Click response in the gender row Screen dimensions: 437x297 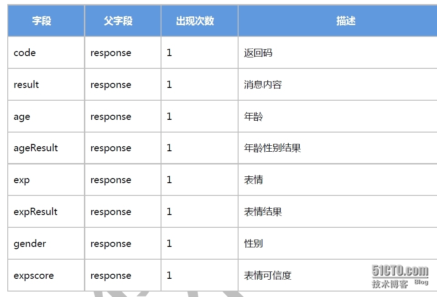click(x=111, y=244)
